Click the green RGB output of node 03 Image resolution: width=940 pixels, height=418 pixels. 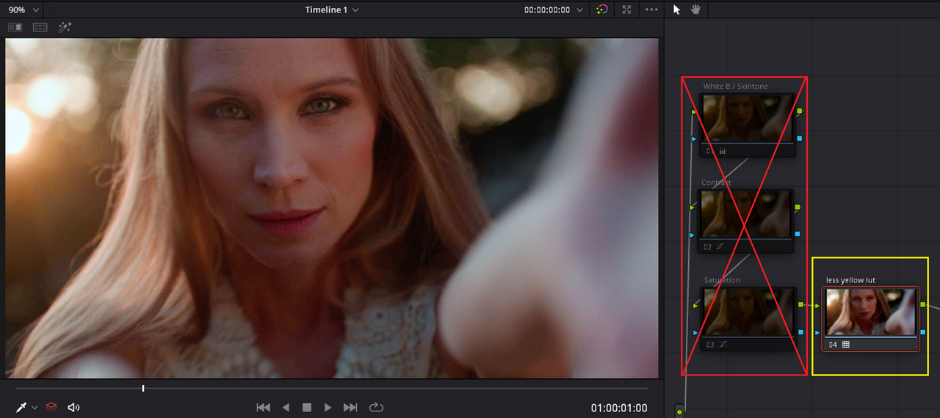click(x=800, y=304)
